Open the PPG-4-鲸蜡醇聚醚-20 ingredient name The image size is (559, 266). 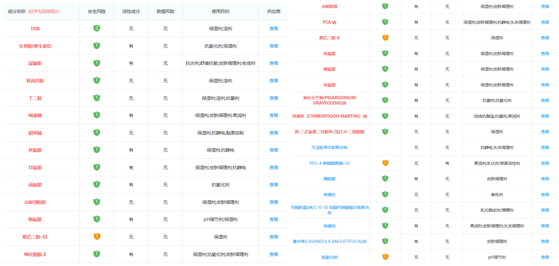(329, 163)
